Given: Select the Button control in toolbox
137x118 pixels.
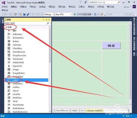Looking at the screenshot, I should (16, 41).
